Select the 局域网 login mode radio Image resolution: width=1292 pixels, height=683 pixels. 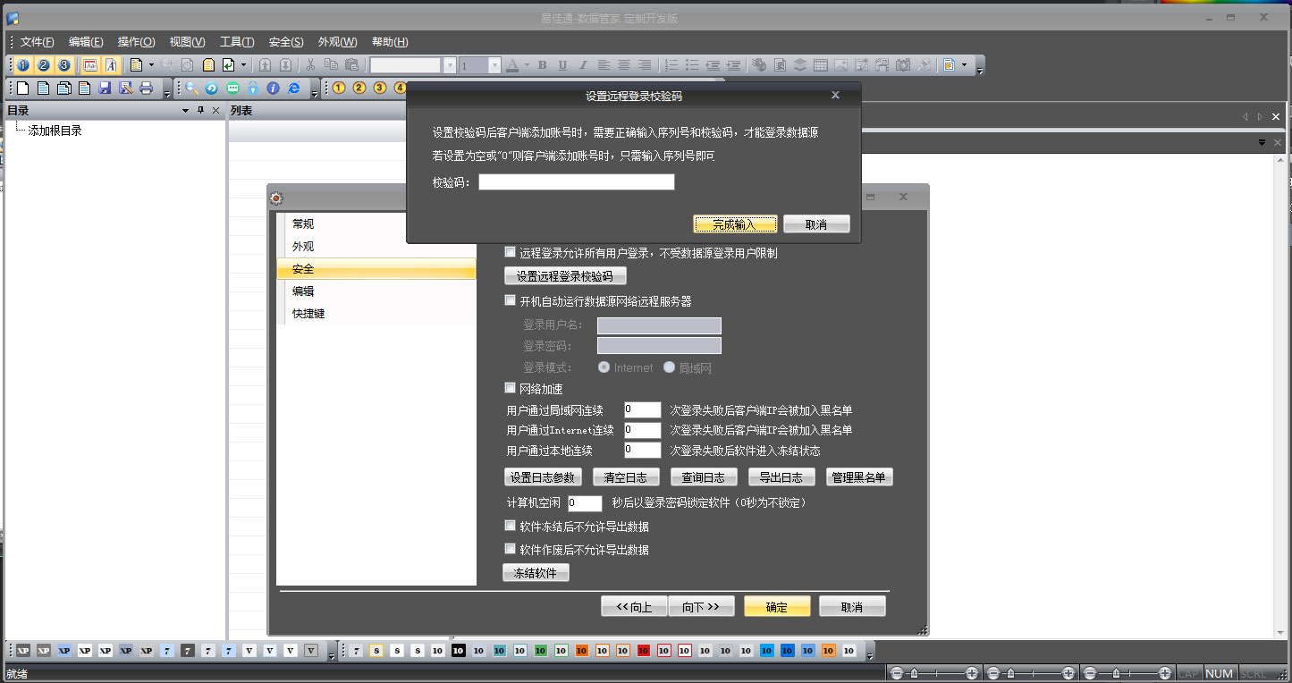pyautogui.click(x=669, y=367)
